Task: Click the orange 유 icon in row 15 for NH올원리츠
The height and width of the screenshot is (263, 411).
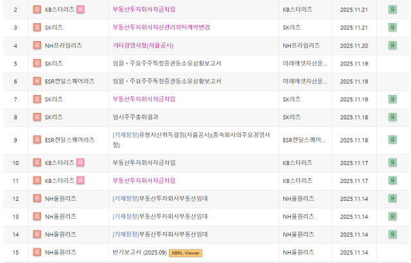Action: coord(37,252)
